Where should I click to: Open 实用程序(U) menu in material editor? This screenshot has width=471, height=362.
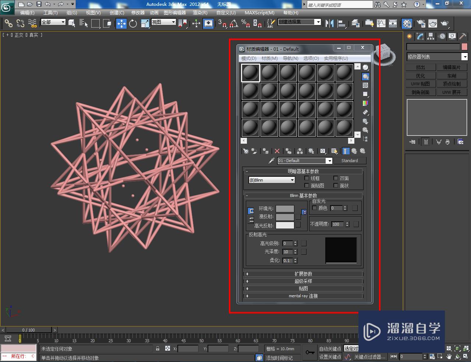336,58
